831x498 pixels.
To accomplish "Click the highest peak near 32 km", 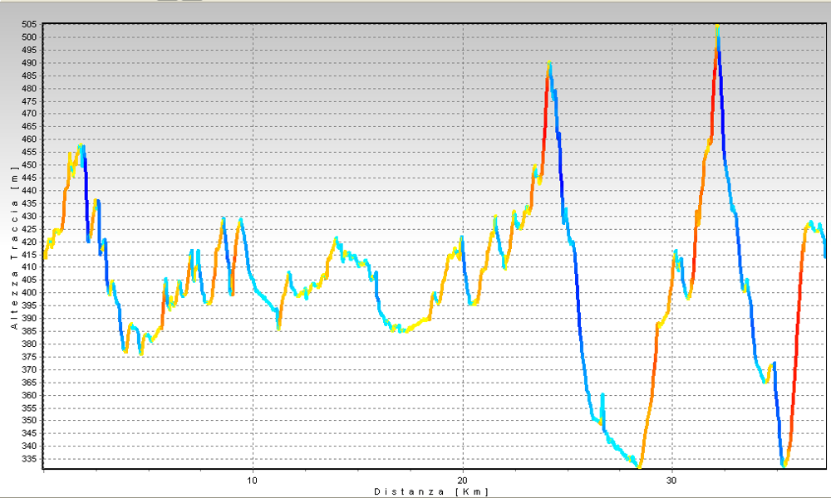I will [x=717, y=30].
